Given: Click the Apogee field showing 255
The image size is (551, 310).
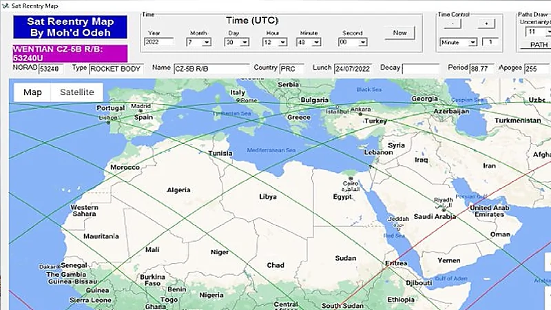Looking at the screenshot, I should tap(537, 68).
